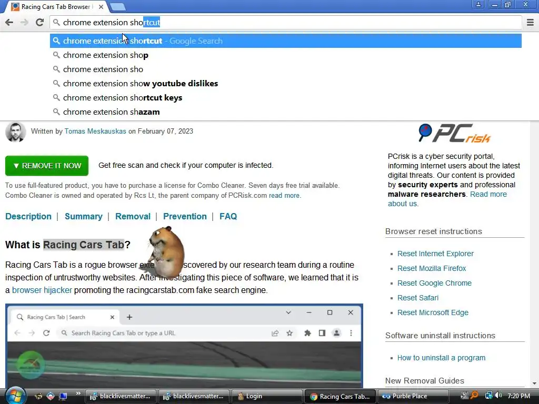Open the Chrome user profile button
This screenshot has width=539, height=404.
478,5
